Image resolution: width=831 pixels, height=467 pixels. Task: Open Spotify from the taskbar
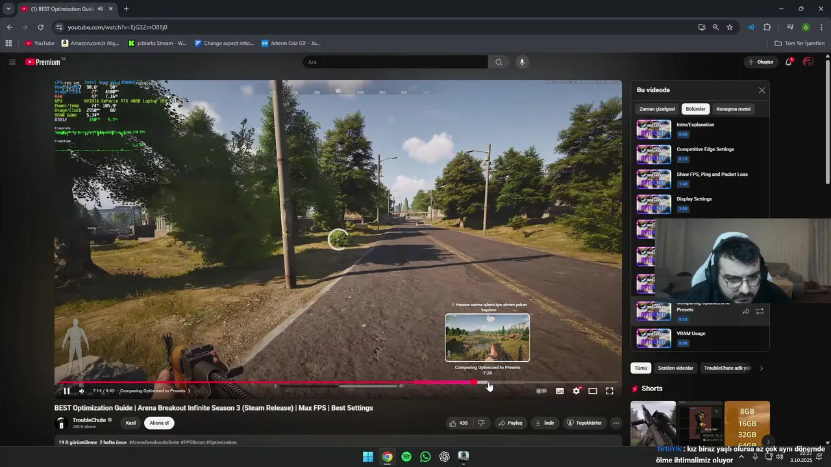click(406, 457)
